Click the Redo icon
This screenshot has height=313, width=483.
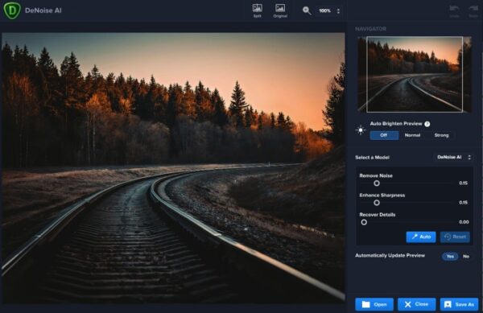pyautogui.click(x=473, y=10)
